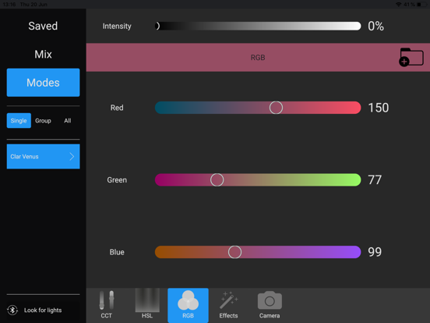Click the Intensity slider handle
This screenshot has width=430, height=323.
(x=157, y=26)
